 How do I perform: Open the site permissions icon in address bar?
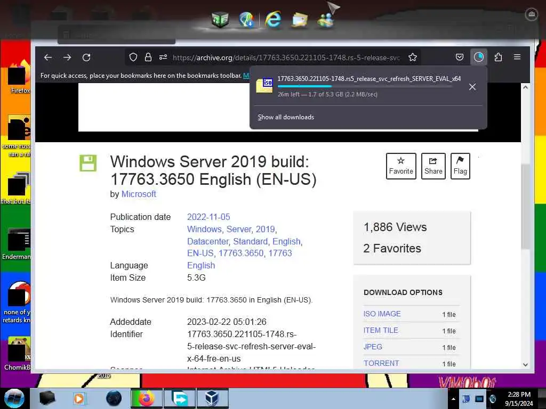tap(163, 58)
